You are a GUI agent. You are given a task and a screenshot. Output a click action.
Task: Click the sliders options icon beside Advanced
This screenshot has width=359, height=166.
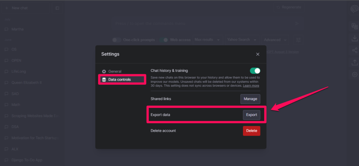(x=298, y=40)
